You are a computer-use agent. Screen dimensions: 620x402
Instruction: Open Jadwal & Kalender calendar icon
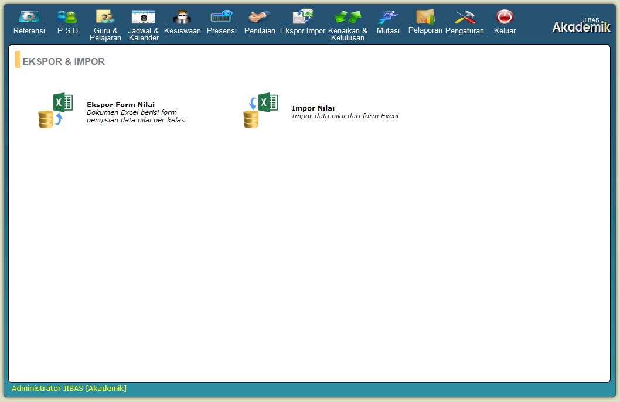tap(143, 16)
